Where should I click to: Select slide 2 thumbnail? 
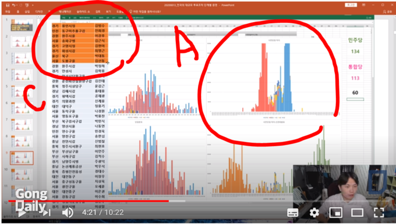[22, 42]
